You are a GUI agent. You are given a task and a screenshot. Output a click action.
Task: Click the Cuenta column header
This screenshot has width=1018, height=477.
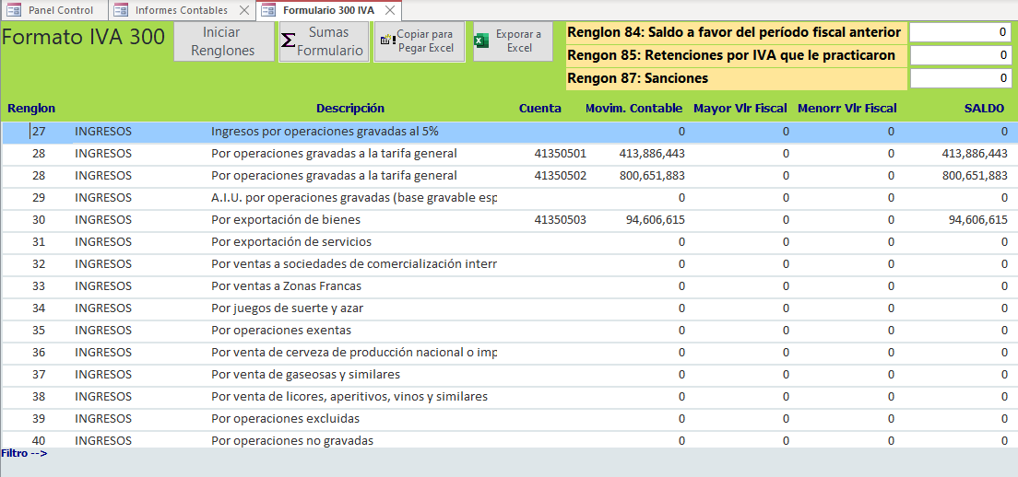pos(540,109)
